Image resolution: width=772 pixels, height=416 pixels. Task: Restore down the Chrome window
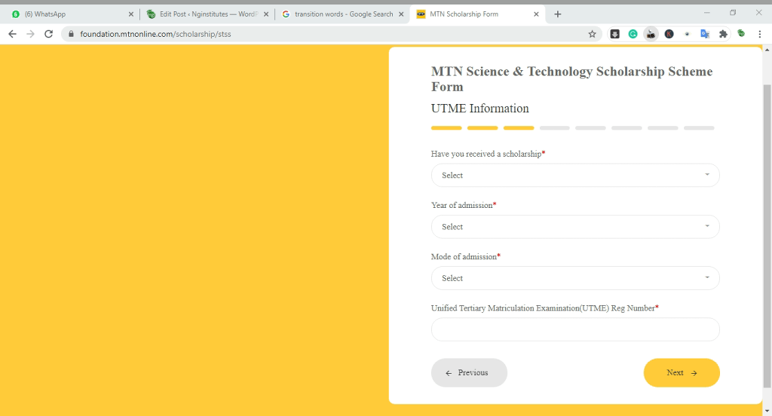point(733,13)
